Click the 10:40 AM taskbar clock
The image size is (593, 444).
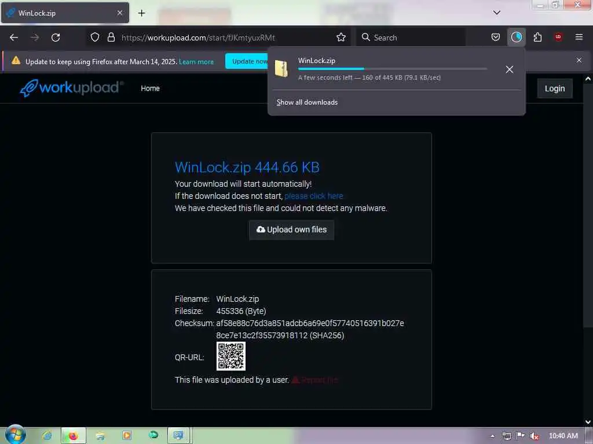[563, 436]
